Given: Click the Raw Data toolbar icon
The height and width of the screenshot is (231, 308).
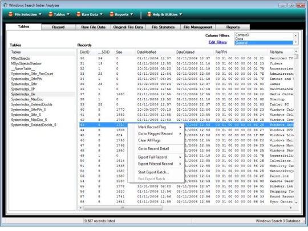Looking at the screenshot, I should pyautogui.click(x=78, y=14).
